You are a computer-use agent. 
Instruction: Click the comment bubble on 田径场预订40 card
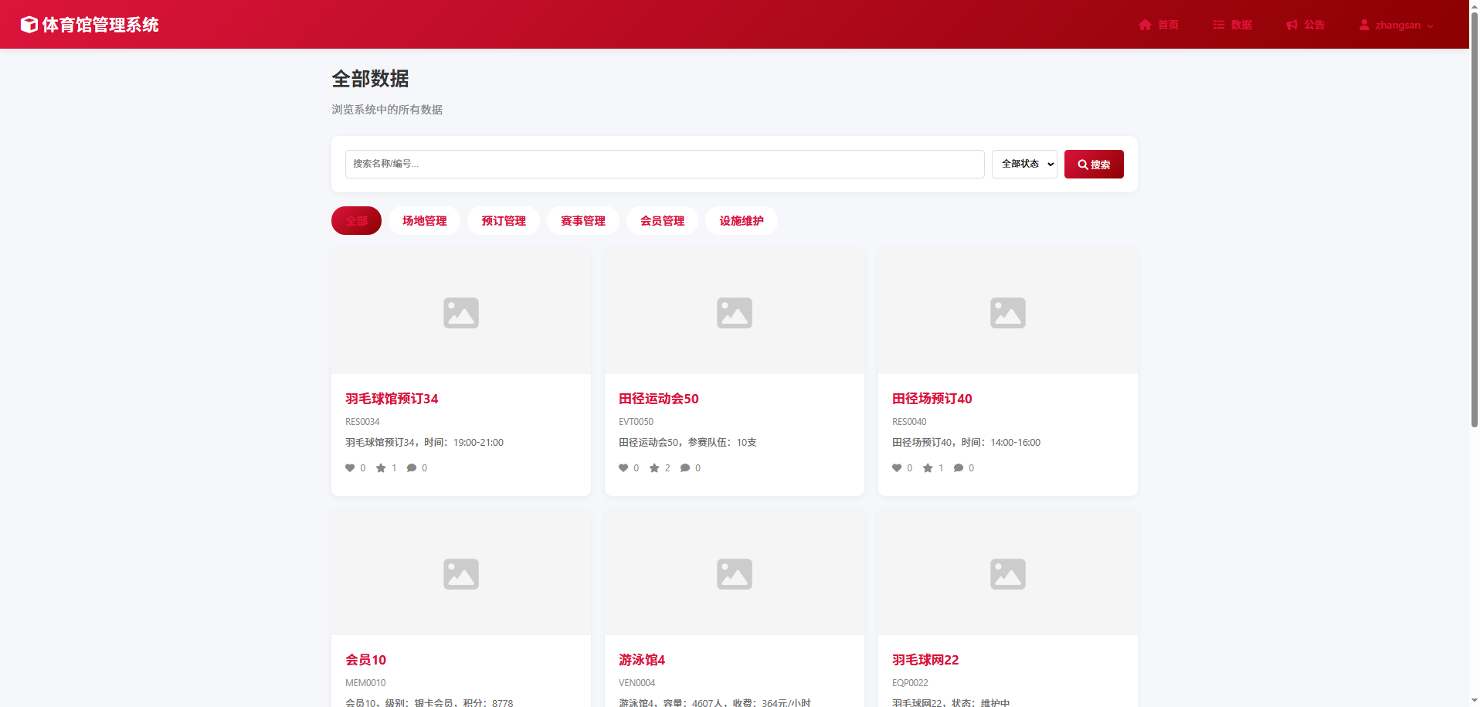tap(959, 468)
